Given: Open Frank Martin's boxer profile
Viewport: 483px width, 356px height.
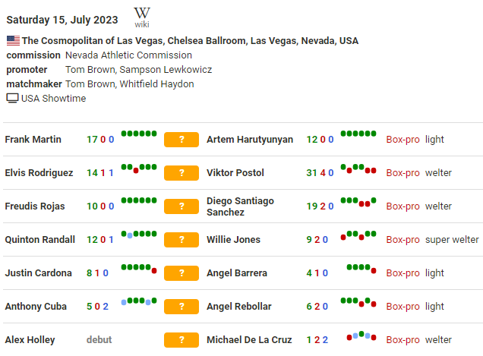Looking at the screenshot, I should click(33, 140).
